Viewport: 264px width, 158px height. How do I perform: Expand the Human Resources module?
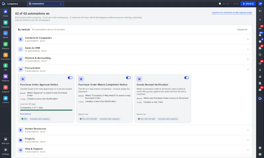click(134, 130)
